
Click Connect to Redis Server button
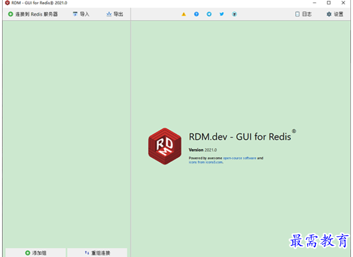click(33, 14)
